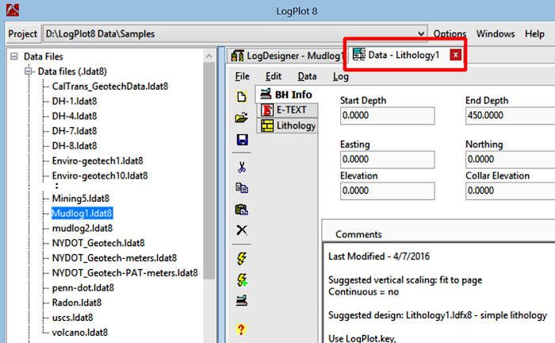Viewport: 555px width, 343px height.
Task: Close the Data - Lithology1 tab
Action: [x=454, y=54]
